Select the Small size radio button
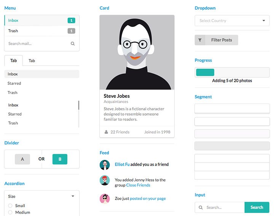This screenshot has width=274, height=216. click(x=10, y=205)
